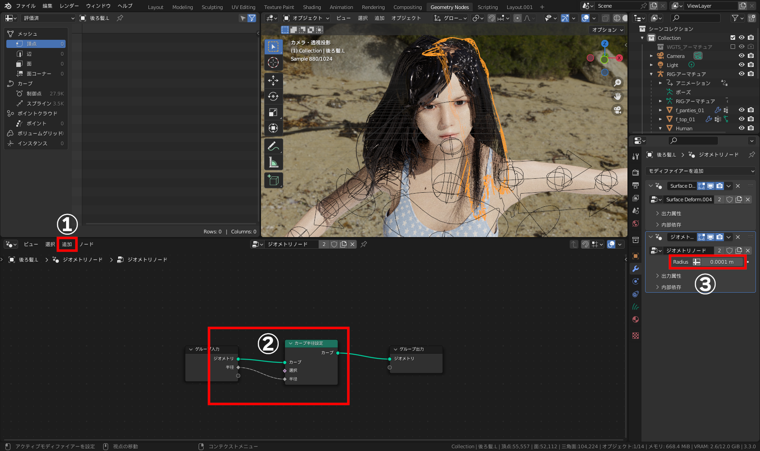Select the Rotate tool in viewport toolbar
The height and width of the screenshot is (451, 760).
tap(273, 96)
